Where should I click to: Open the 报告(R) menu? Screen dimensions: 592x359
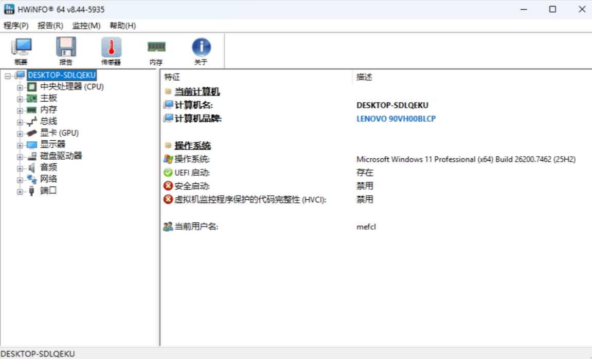(50, 26)
